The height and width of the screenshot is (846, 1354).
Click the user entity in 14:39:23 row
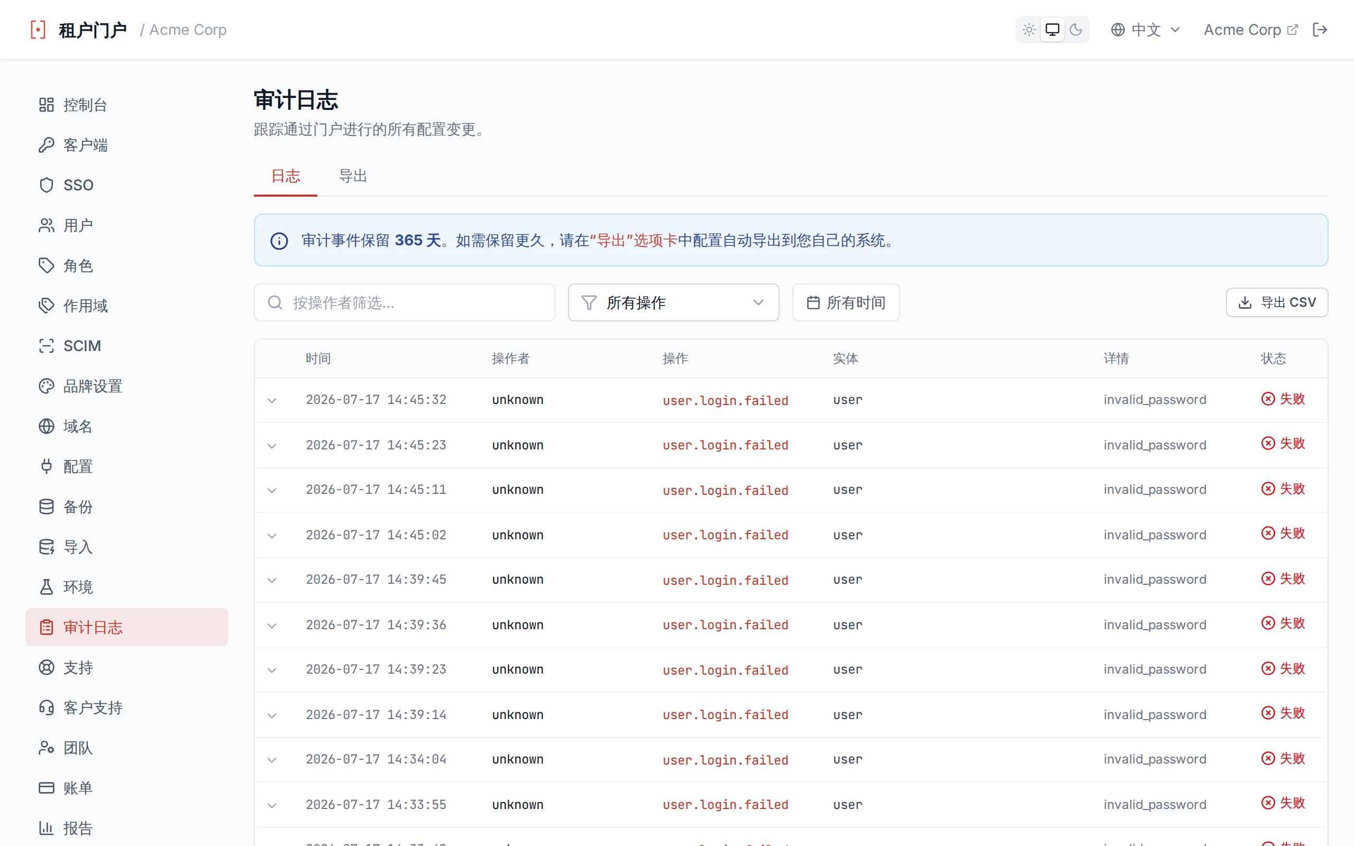848,670
